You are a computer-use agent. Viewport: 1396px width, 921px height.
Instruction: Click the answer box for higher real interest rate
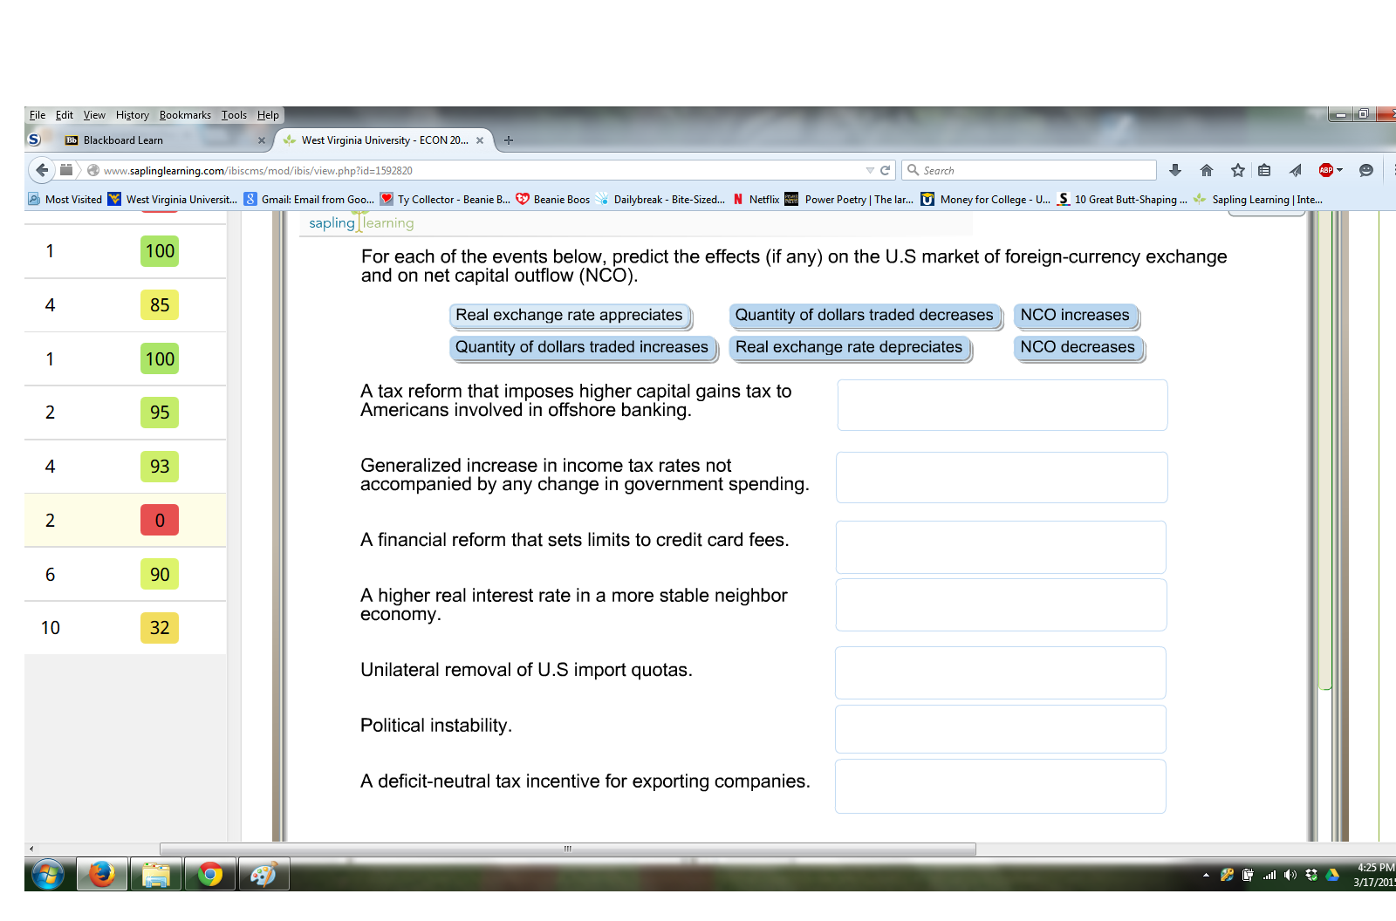(1001, 604)
